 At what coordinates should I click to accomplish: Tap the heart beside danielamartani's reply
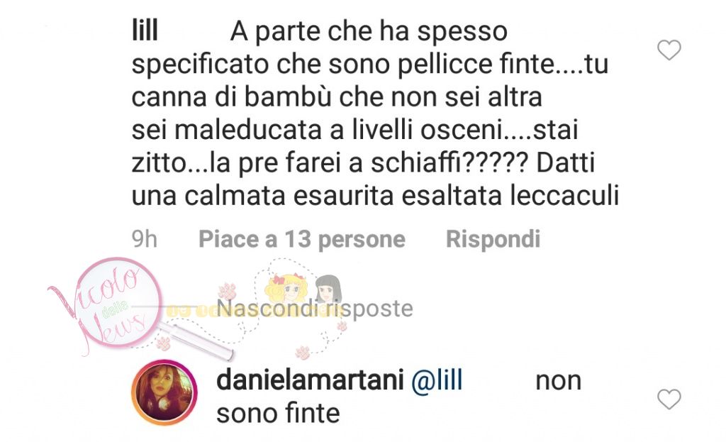coord(669,399)
